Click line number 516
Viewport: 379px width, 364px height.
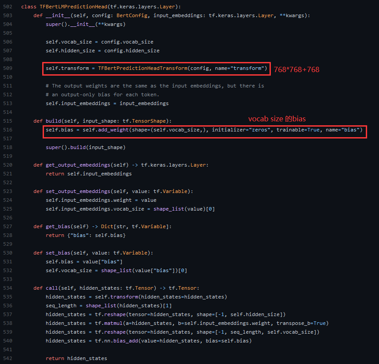(7, 130)
